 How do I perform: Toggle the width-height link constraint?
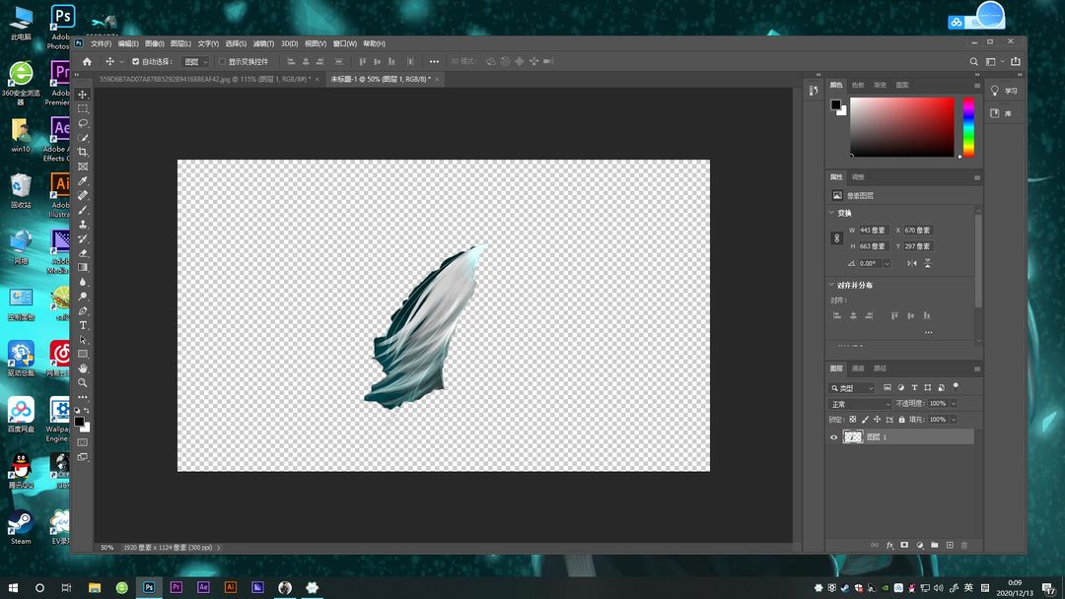pos(837,238)
